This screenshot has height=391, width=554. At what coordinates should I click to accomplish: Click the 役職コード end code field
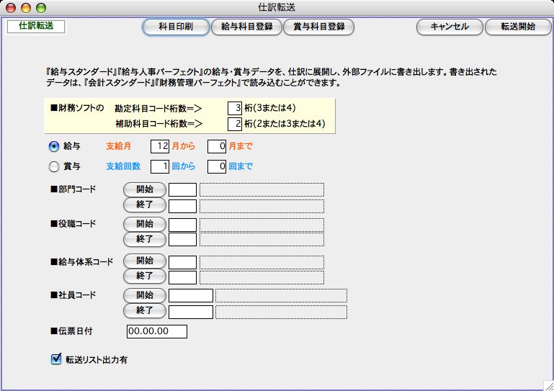coord(182,240)
